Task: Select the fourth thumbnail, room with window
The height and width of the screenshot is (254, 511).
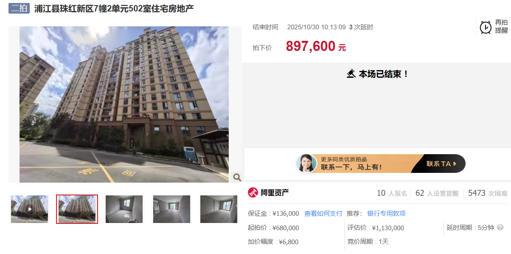Action: [171, 209]
